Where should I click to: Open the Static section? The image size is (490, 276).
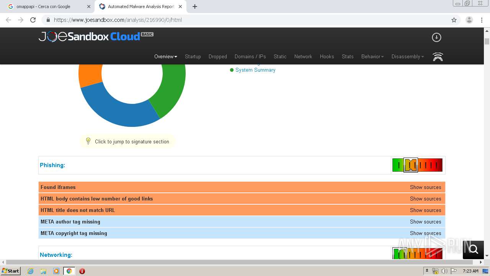(x=280, y=56)
